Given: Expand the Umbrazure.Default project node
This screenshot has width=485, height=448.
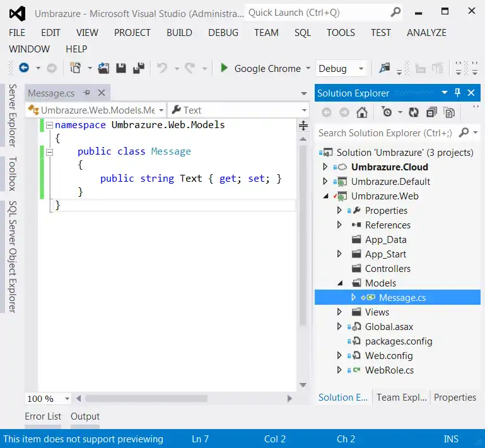Looking at the screenshot, I should (x=325, y=181).
